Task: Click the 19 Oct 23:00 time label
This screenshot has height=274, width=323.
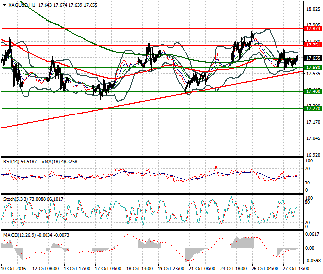Action: point(171,269)
